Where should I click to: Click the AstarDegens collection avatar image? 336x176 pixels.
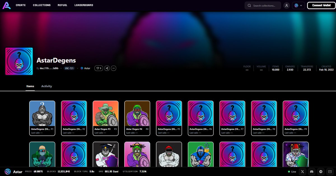click(x=19, y=61)
